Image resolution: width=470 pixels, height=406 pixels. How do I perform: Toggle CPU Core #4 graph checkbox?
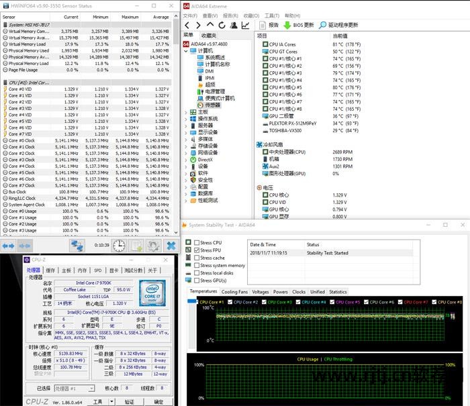298,302
